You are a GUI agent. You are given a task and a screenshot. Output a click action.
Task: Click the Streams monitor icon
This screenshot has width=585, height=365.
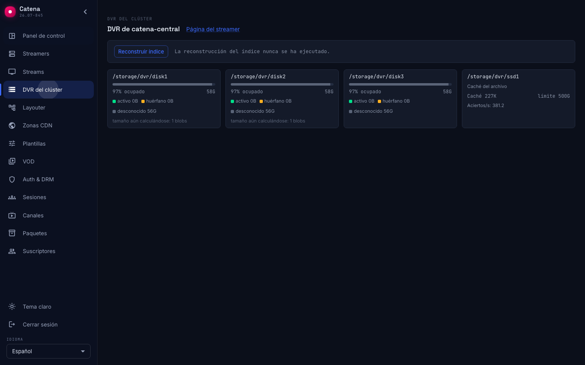coord(12,72)
